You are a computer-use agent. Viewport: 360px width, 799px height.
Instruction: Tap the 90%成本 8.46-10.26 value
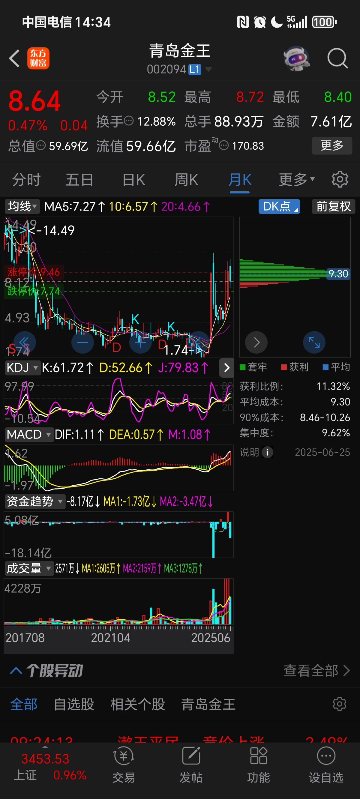[325, 417]
